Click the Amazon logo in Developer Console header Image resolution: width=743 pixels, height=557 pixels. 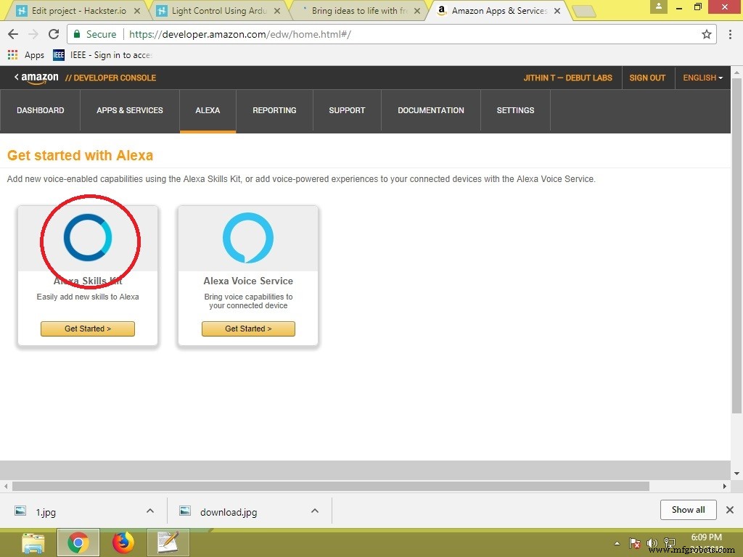(36, 78)
